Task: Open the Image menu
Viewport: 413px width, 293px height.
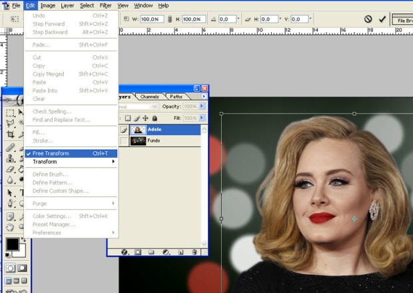Action: [47, 5]
